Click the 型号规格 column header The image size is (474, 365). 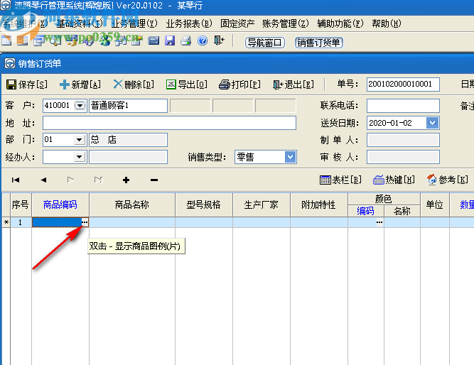[x=204, y=205]
